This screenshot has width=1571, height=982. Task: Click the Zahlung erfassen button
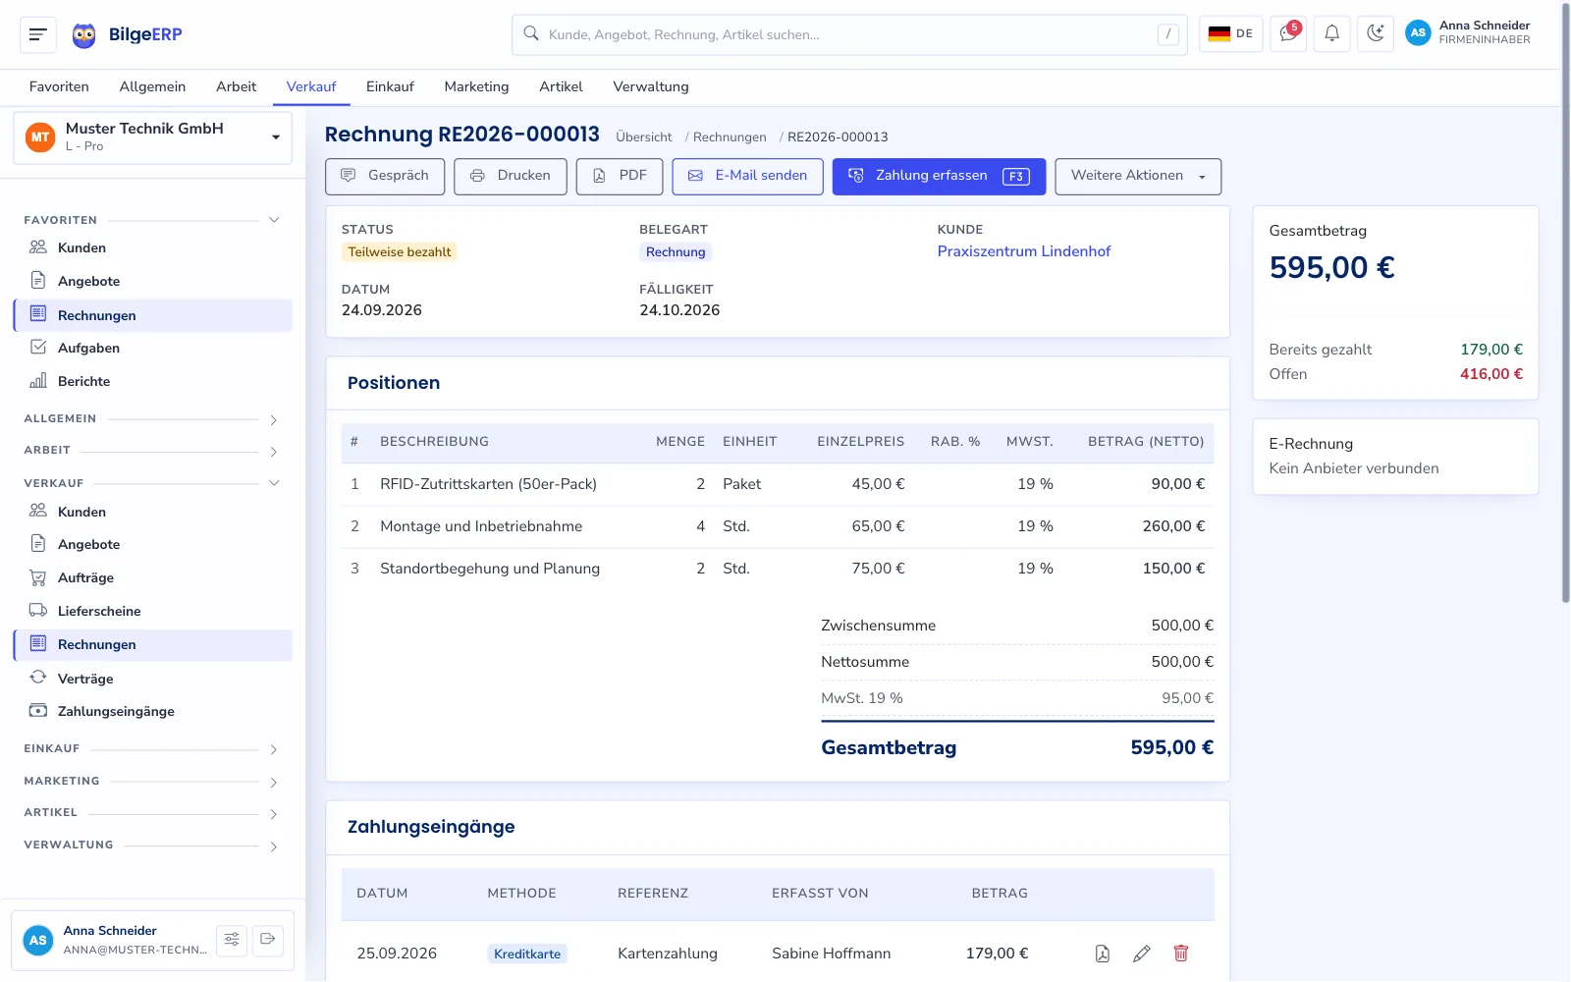coord(939,177)
